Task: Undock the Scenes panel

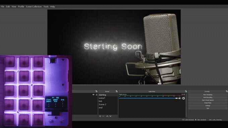Action: click(x=116, y=92)
